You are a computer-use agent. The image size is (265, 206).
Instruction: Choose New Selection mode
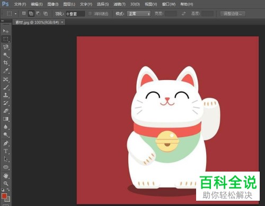[x=24, y=13]
